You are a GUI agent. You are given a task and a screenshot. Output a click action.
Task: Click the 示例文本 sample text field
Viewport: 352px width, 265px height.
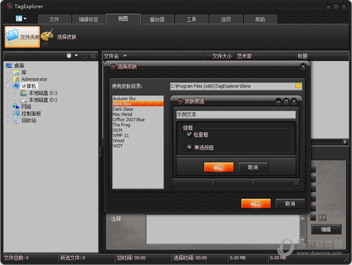click(236, 115)
